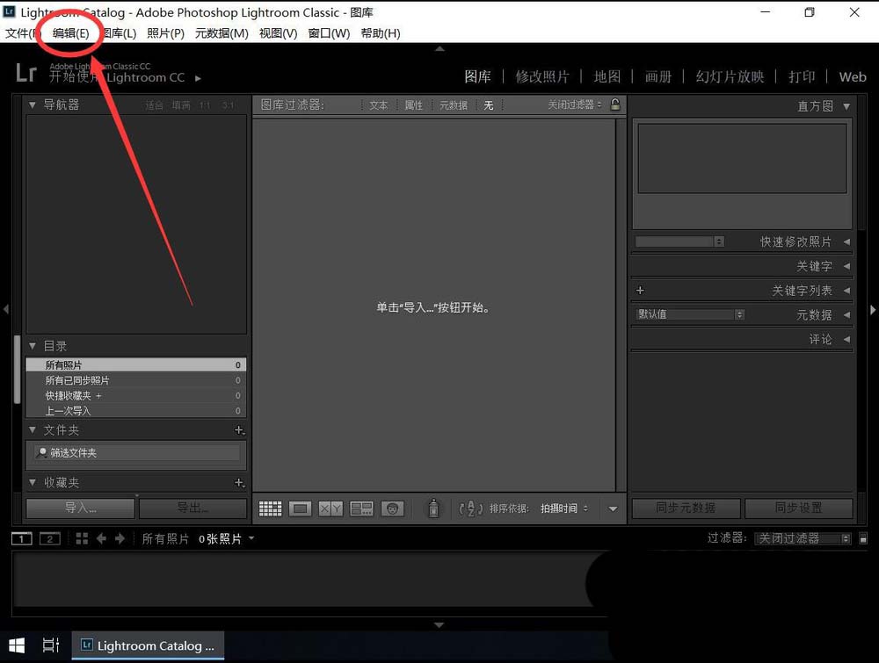Open the 编辑(E) menu

[70, 33]
